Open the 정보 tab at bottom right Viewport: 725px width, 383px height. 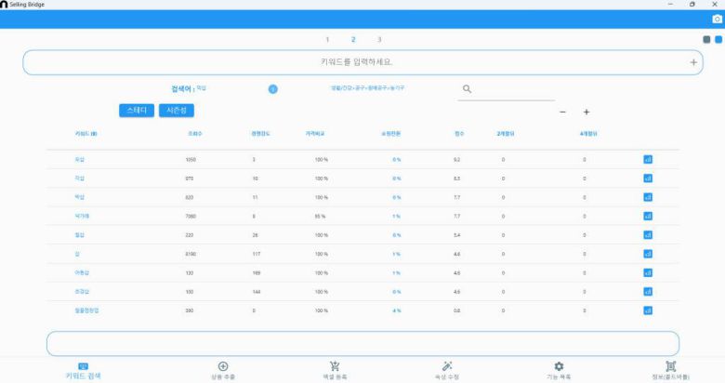670,372
